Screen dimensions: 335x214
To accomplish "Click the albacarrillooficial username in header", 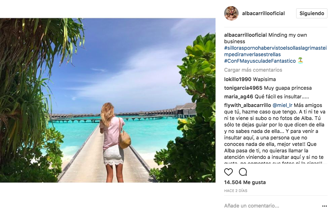I will tap(263, 13).
